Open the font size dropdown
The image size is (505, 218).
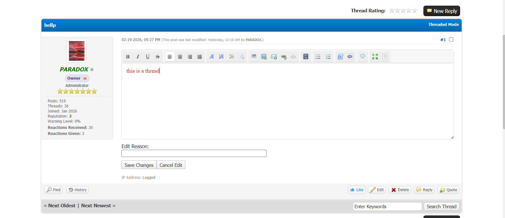point(221,57)
